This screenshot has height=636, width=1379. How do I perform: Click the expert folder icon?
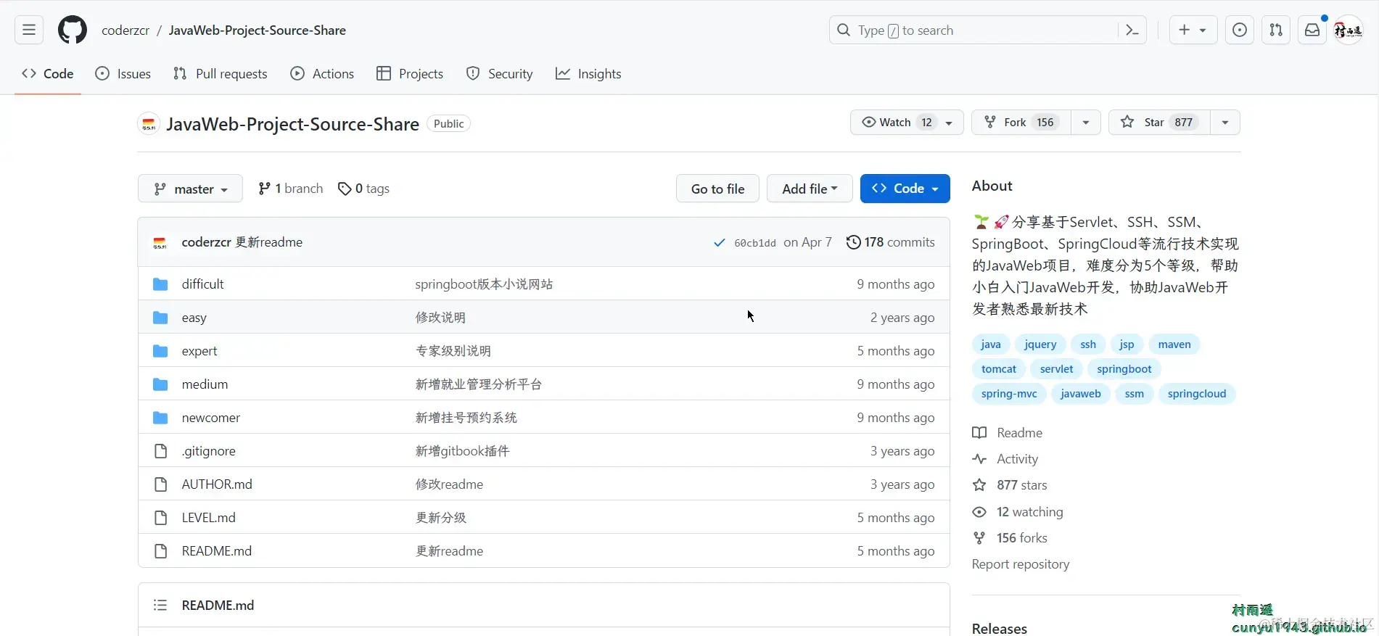click(x=160, y=351)
